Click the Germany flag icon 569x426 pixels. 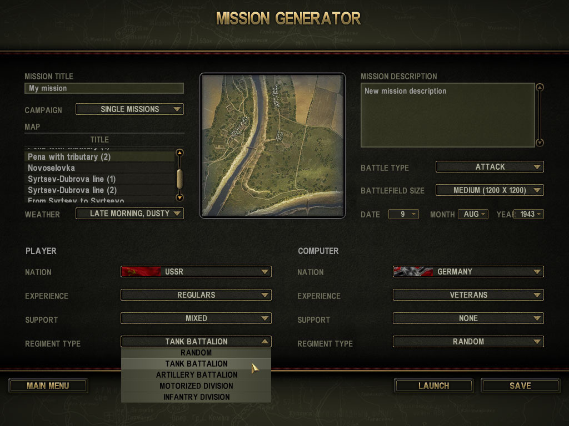413,272
